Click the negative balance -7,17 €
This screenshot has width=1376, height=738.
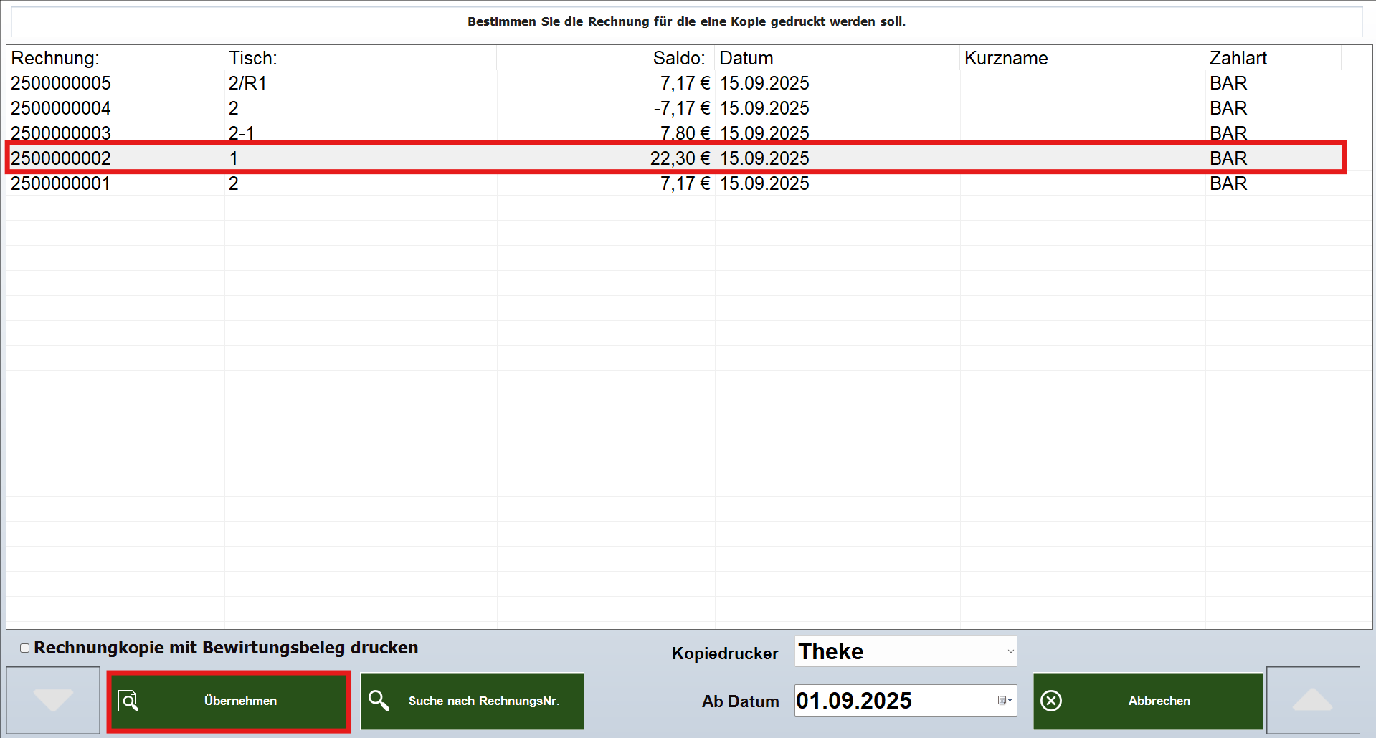pos(682,108)
